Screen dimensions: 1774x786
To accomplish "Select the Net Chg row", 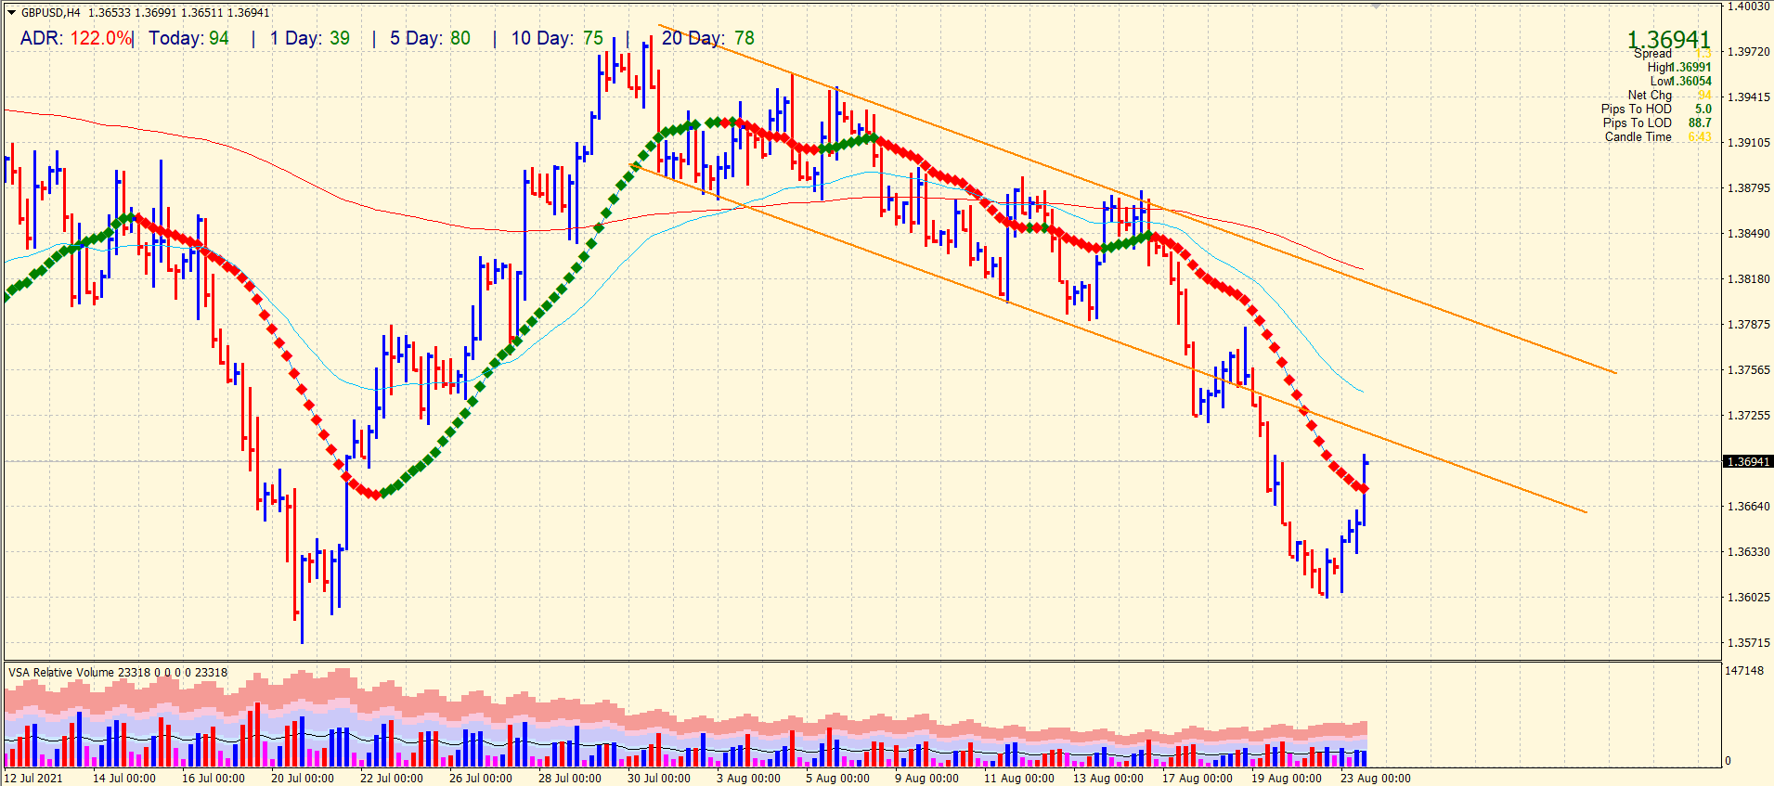I will (1669, 95).
